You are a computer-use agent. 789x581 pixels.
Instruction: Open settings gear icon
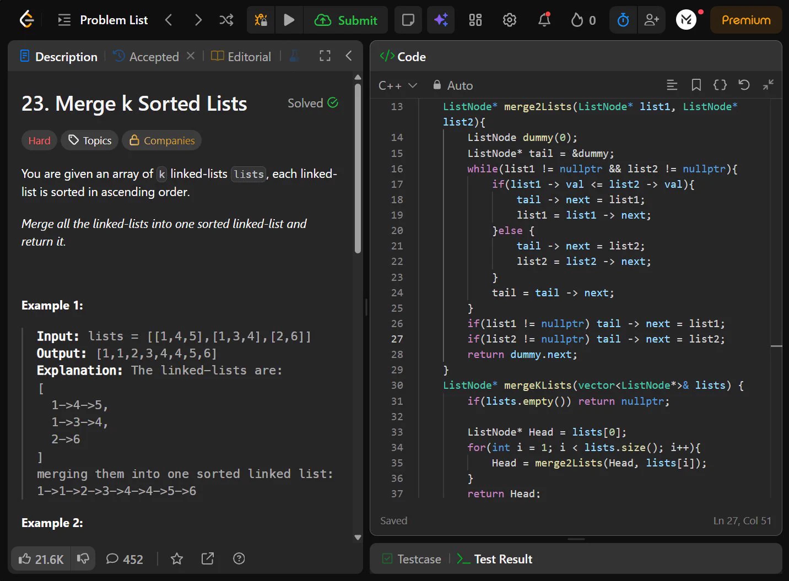point(510,20)
